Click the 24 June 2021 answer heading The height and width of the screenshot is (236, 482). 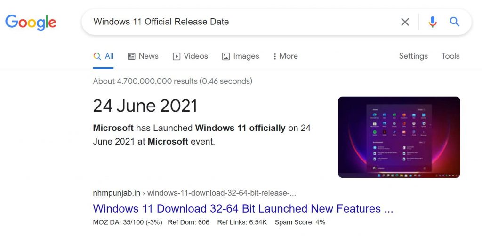(x=145, y=106)
